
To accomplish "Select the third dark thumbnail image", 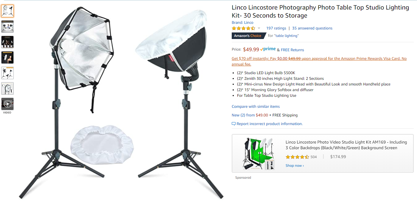I will (7, 42).
